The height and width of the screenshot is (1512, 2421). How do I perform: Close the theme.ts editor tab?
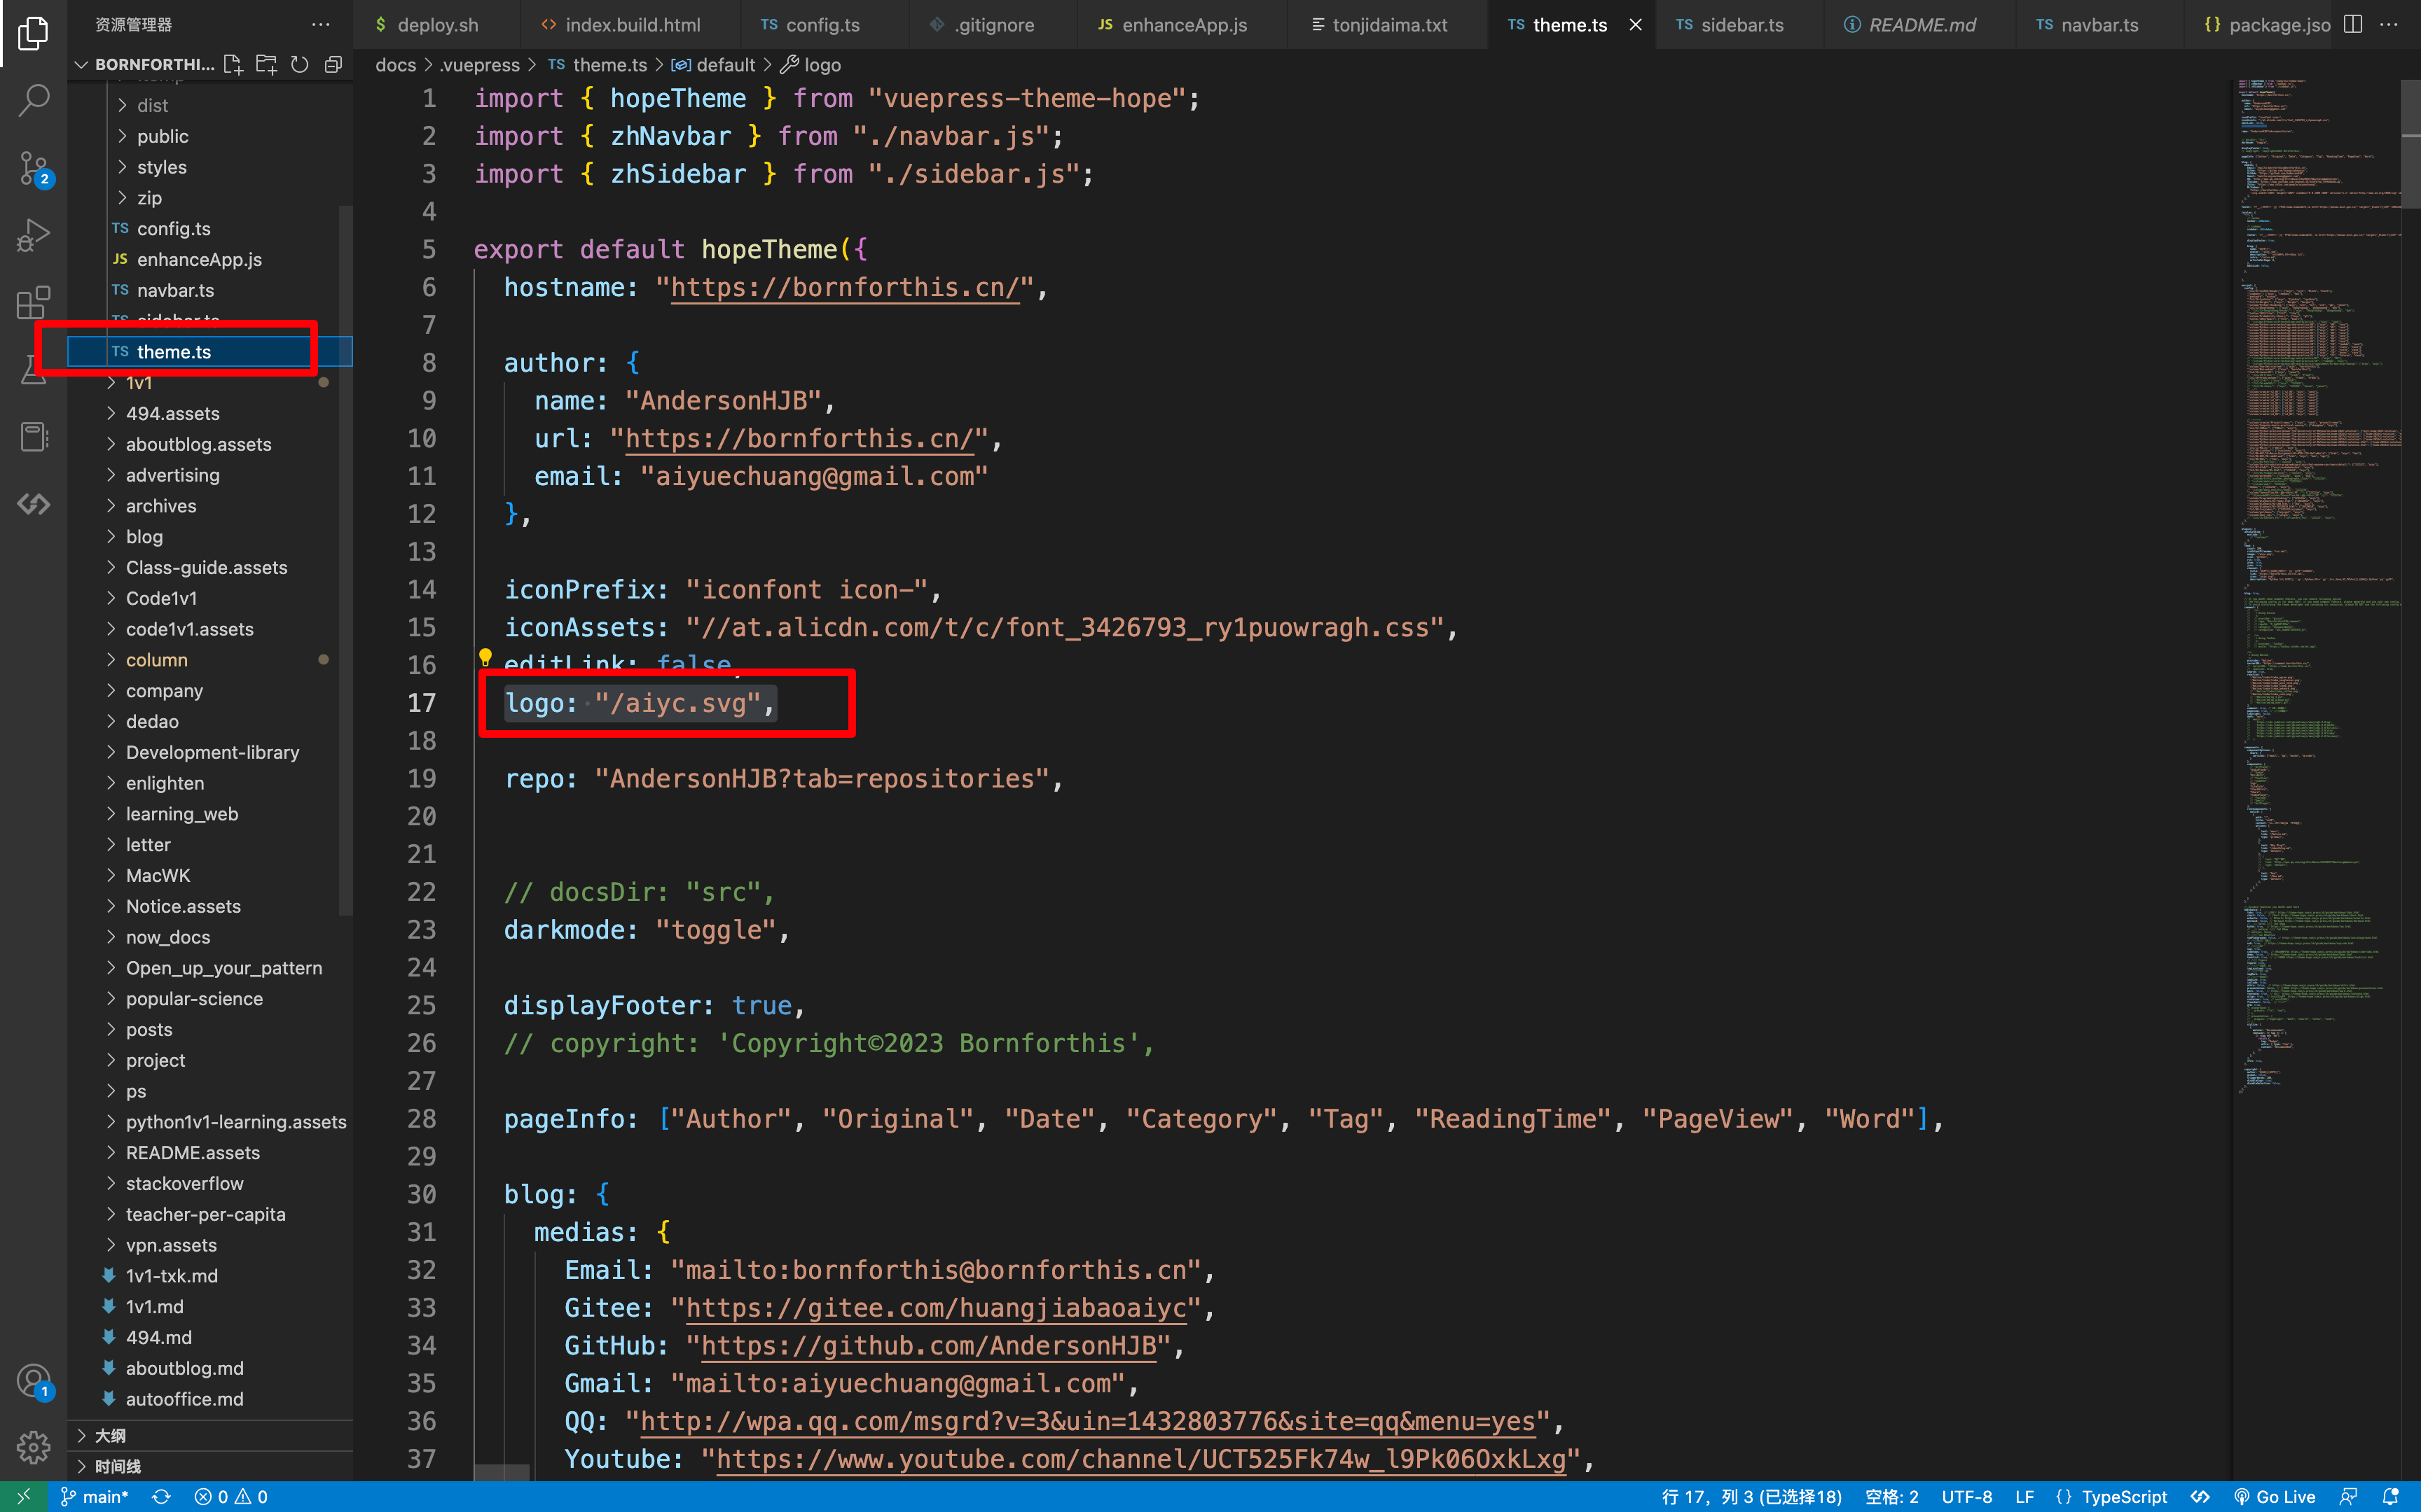pyautogui.click(x=1636, y=24)
